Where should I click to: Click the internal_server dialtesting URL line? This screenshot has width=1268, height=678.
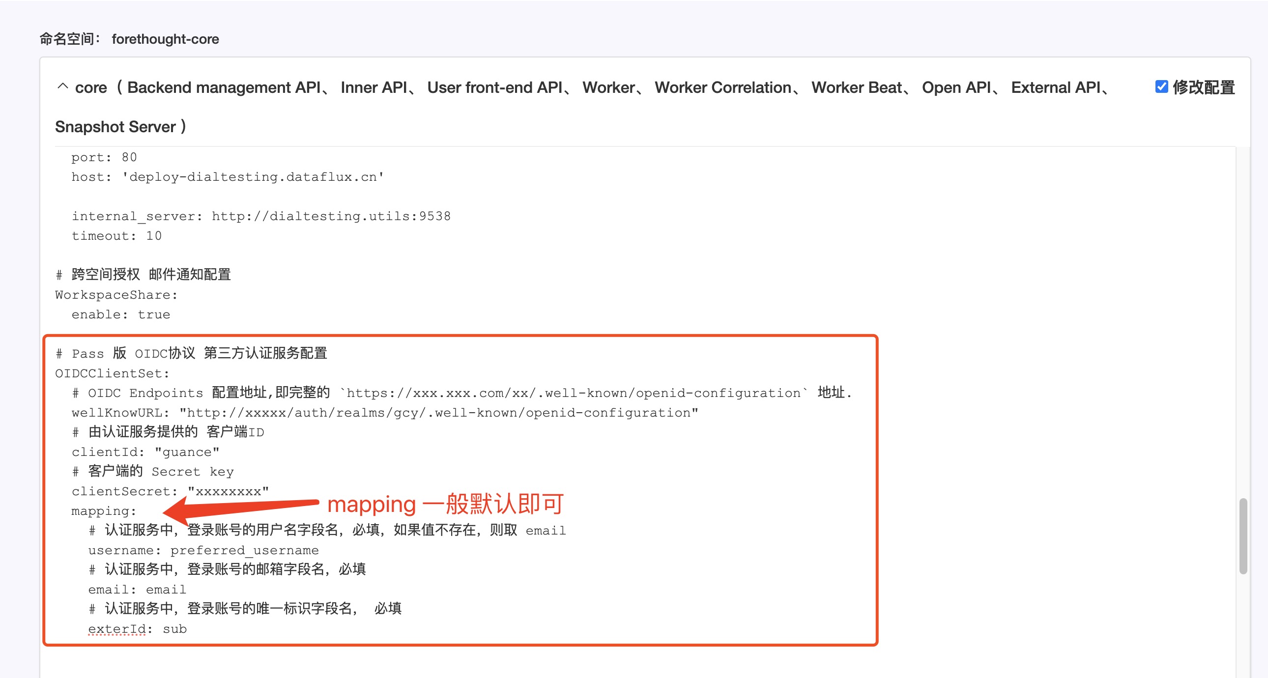pos(261,216)
